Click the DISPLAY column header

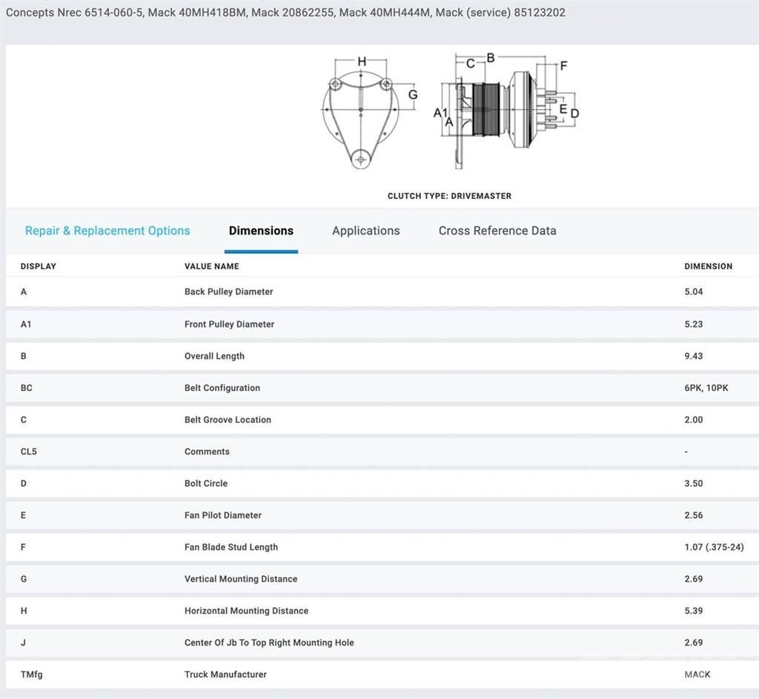click(x=38, y=266)
